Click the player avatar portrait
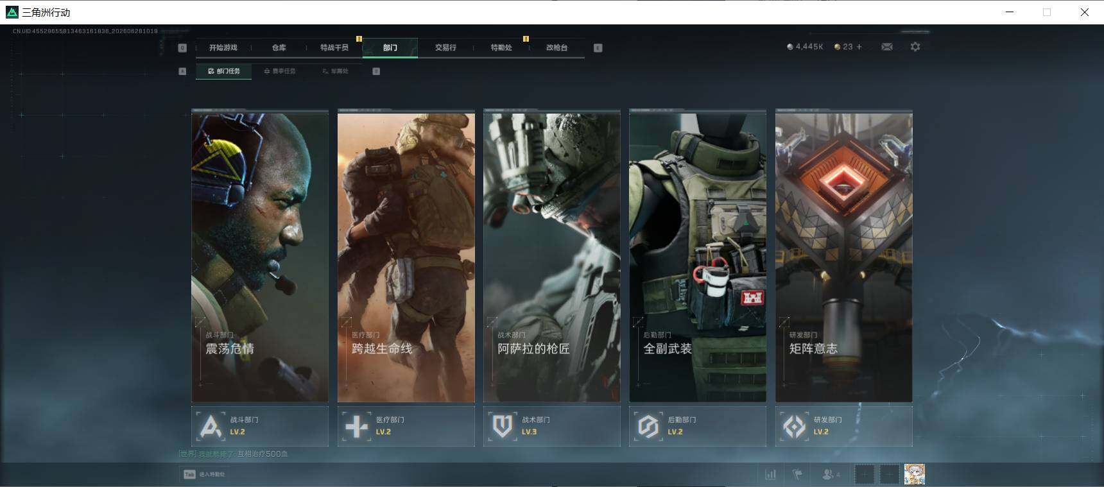The width and height of the screenshot is (1104, 487). 915,474
